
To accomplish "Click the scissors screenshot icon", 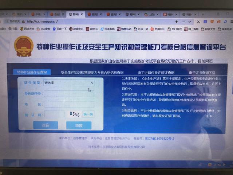I will pyautogui.click(x=198, y=22).
